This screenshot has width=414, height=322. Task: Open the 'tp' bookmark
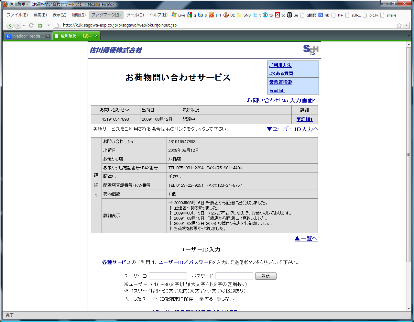pyautogui.click(x=268, y=15)
